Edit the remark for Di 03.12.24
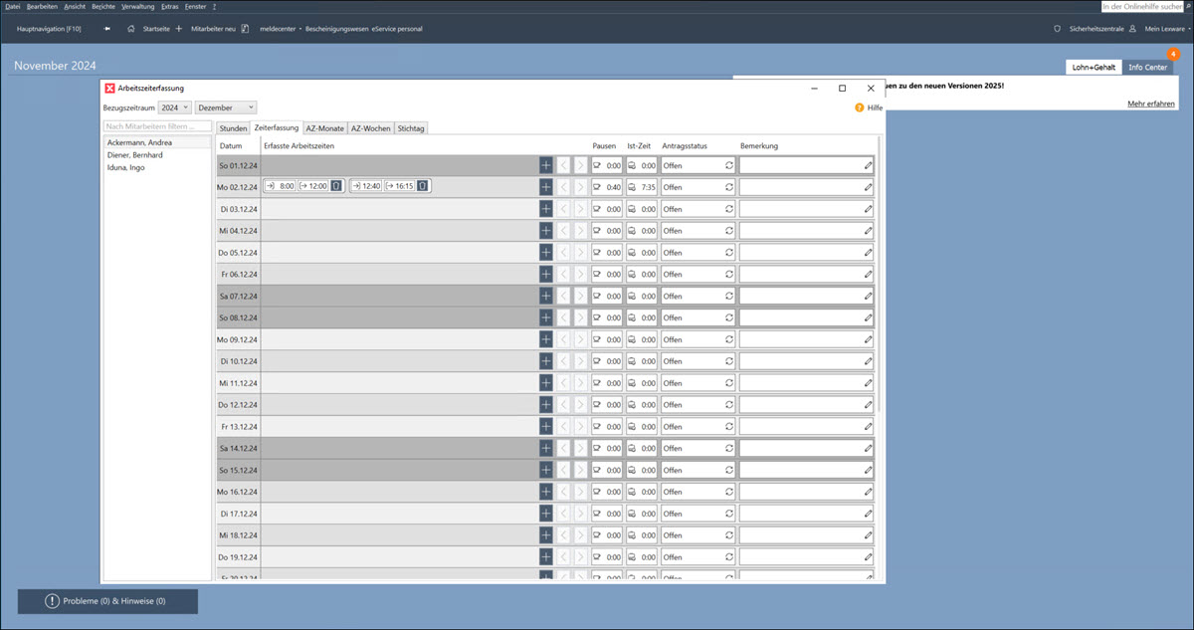The width and height of the screenshot is (1194, 630). tap(868, 209)
